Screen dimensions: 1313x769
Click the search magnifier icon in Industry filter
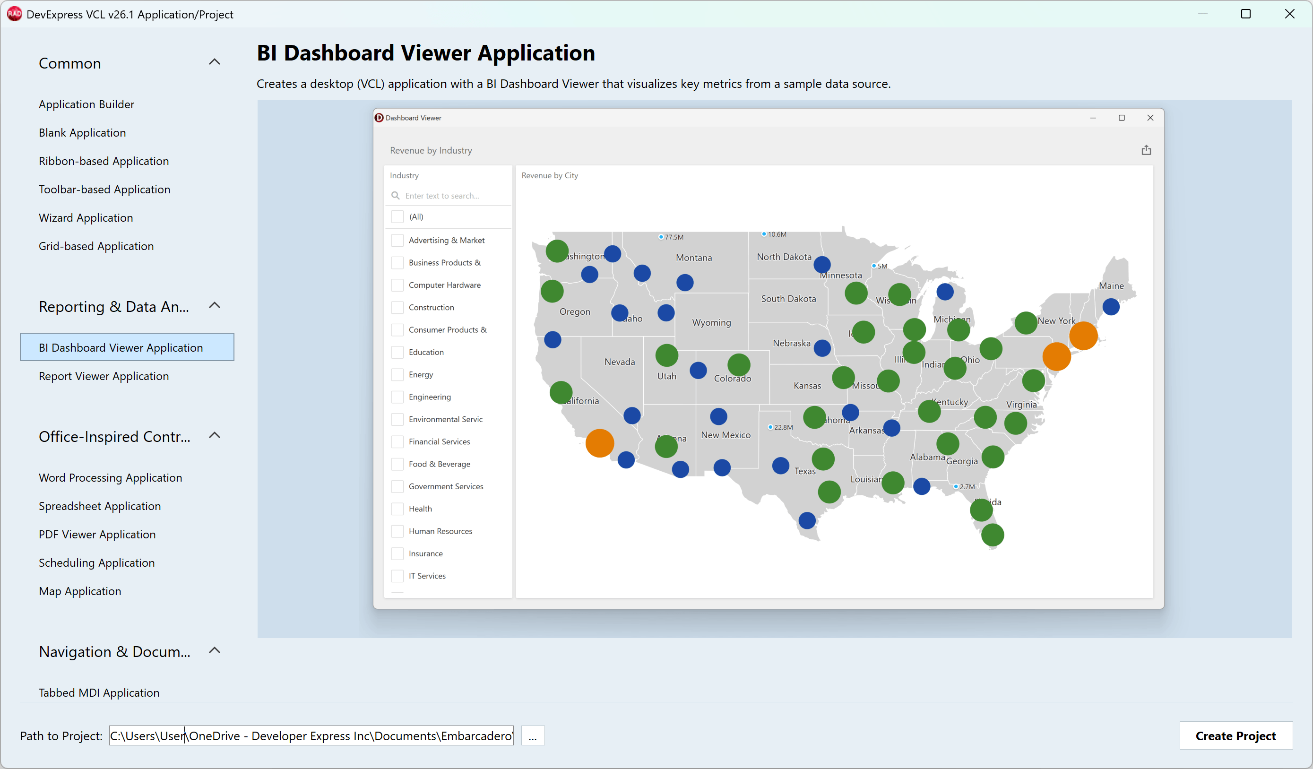(396, 195)
